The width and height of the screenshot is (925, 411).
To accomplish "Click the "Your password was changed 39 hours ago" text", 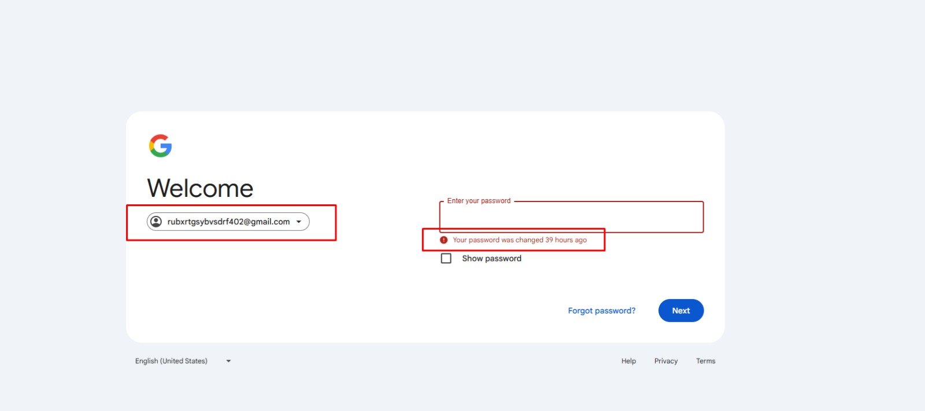I will 520,240.
